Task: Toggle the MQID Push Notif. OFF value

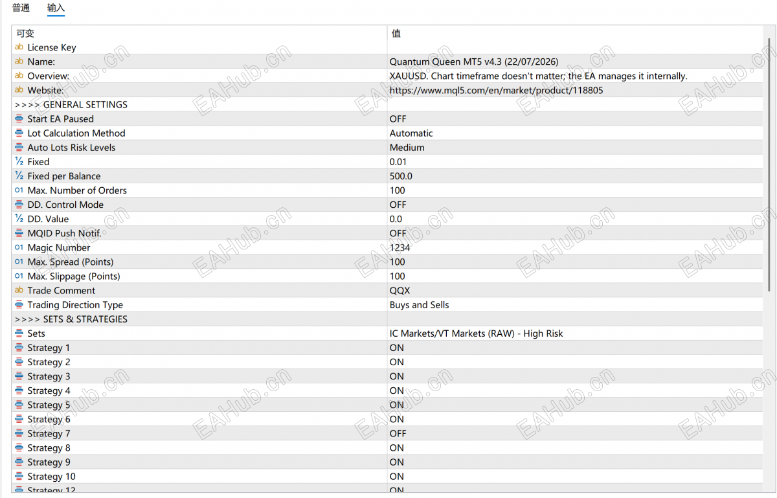Action: (x=575, y=233)
